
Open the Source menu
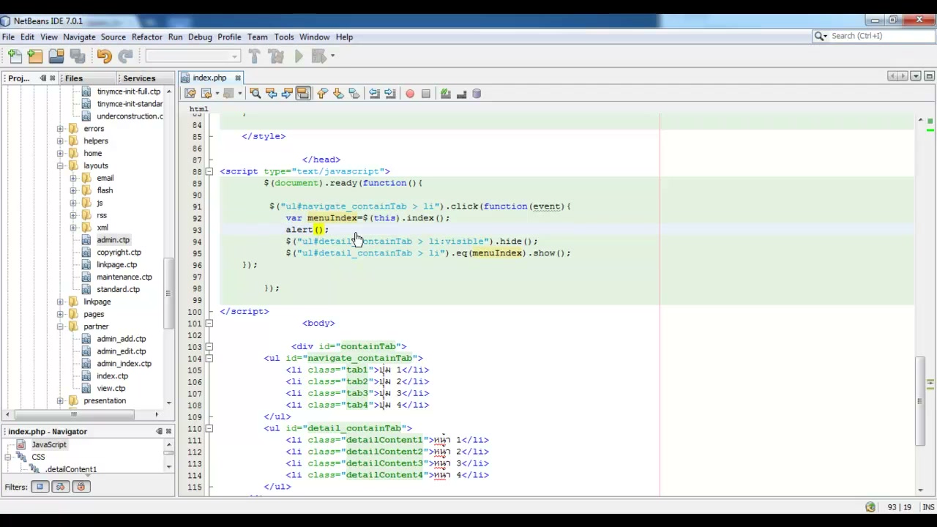pyautogui.click(x=113, y=37)
